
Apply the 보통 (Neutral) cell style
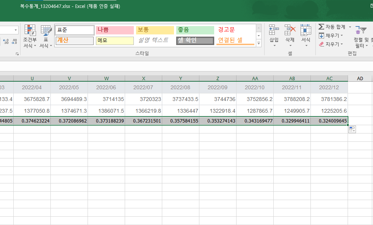coord(155,30)
